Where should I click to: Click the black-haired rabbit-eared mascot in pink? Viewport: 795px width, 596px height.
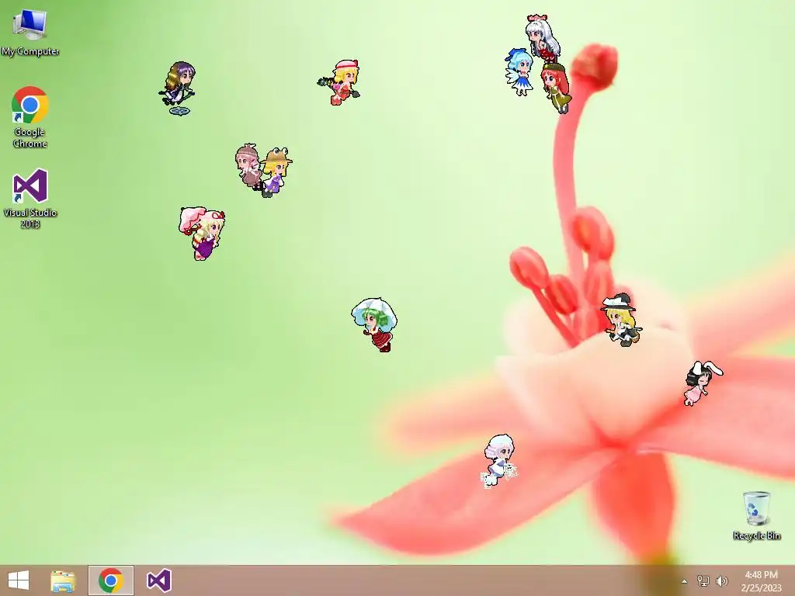click(702, 383)
